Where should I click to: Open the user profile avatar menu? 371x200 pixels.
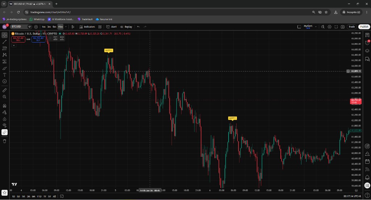point(4,27)
